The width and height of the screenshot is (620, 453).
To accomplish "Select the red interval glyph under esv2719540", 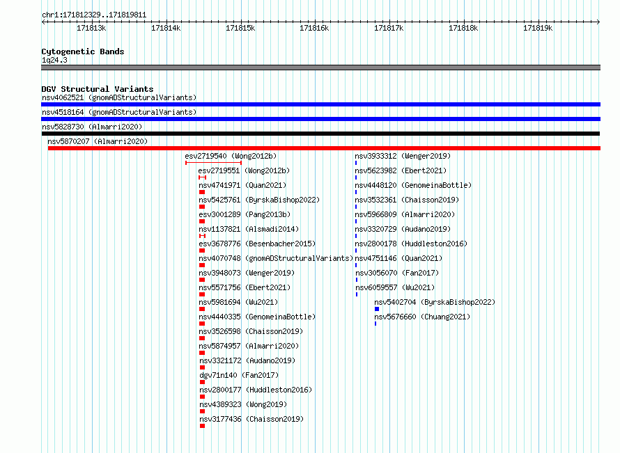I will [x=214, y=163].
